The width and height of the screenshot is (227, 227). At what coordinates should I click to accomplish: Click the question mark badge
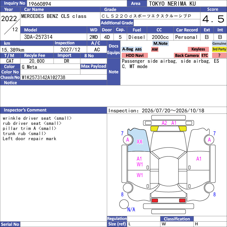tap(219, 55)
